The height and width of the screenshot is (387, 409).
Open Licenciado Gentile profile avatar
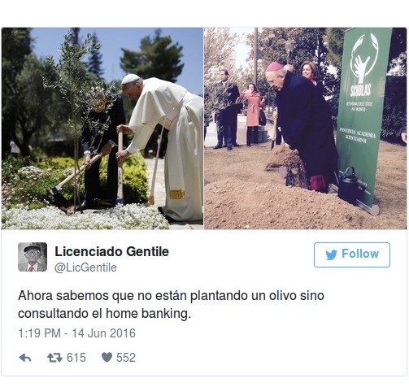(33, 257)
